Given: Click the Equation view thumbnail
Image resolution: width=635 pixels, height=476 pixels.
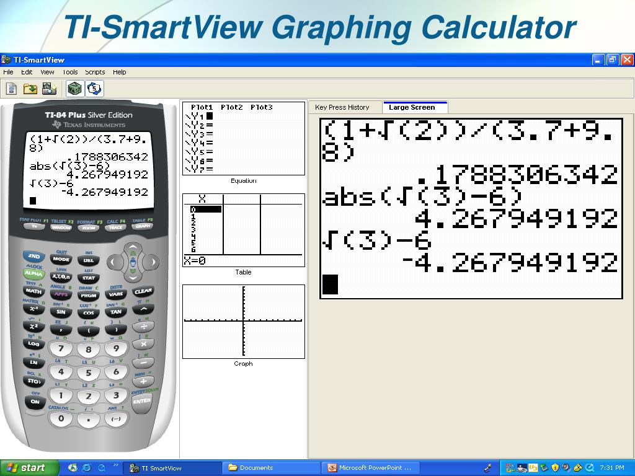Looking at the screenshot, I should click(x=243, y=138).
